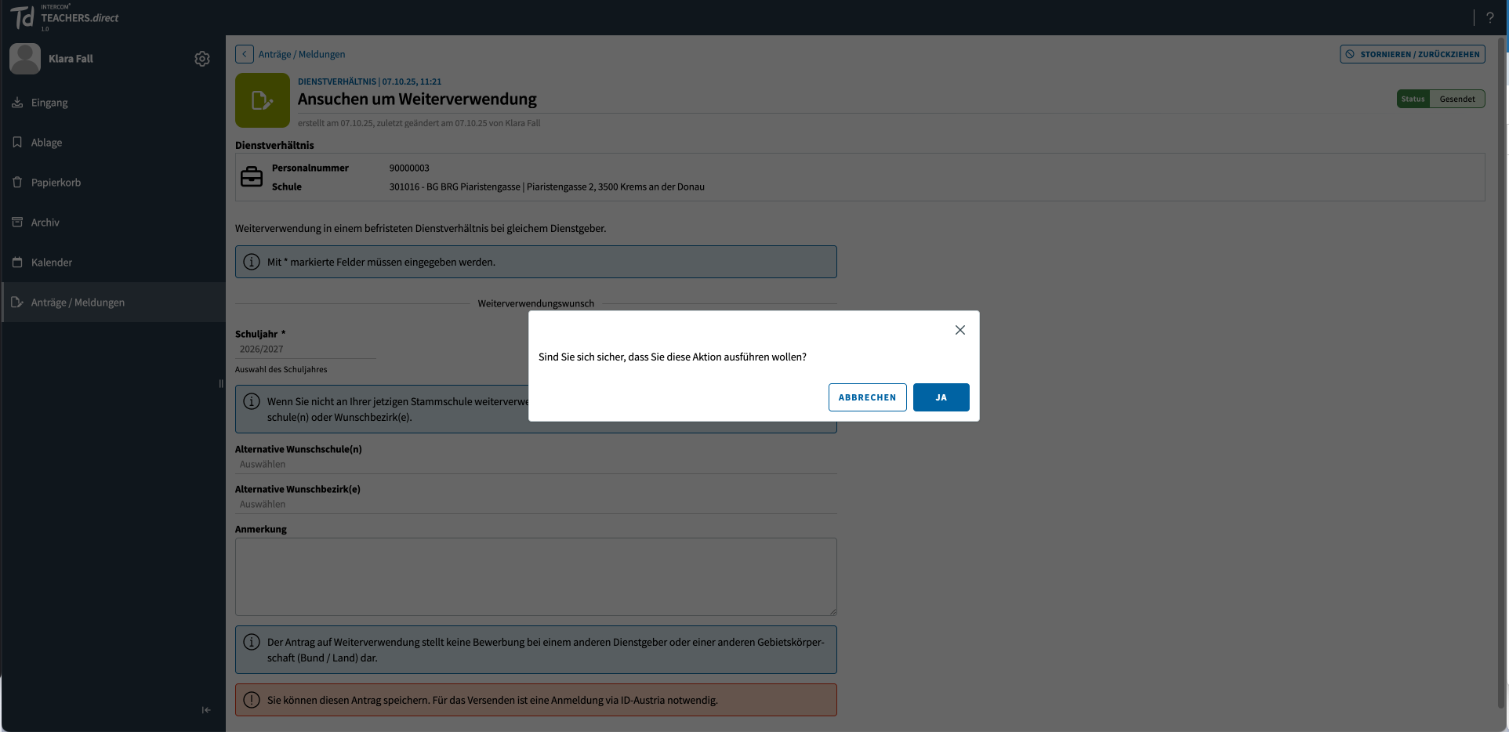Click the Klara Fall user avatar
1509x732 pixels.
click(x=25, y=59)
